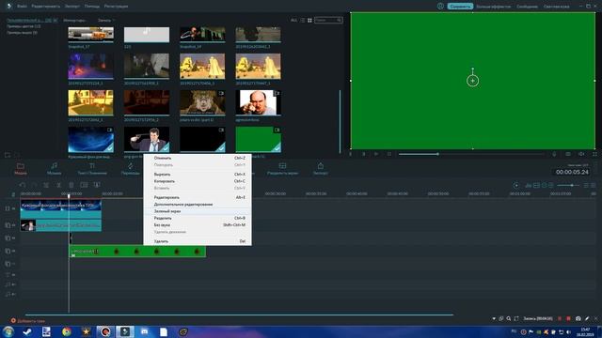Open the Регистрация menu
Screen dimensions: 602x338
pos(117,7)
